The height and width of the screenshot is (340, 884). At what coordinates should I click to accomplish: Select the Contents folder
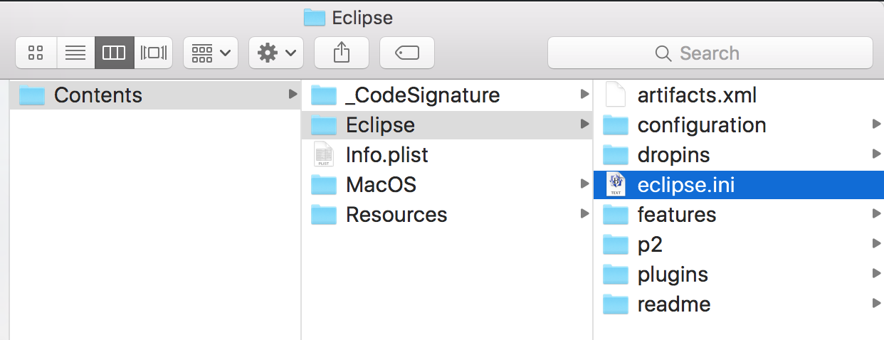coord(98,95)
